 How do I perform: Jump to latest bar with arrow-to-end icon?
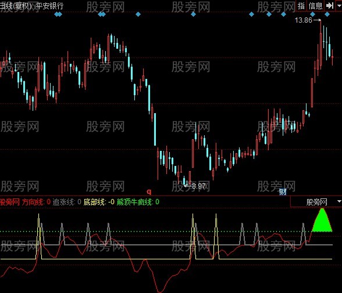(x=330, y=5)
